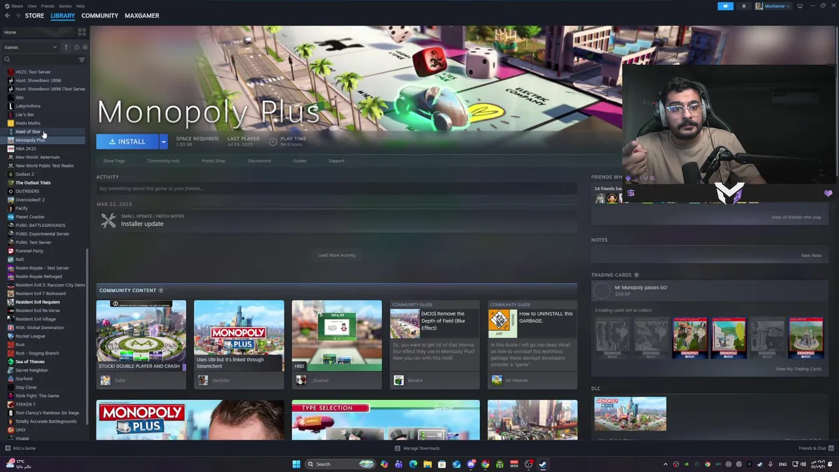The image size is (839, 472).
Task: Open the Community Hub link
Action: click(x=163, y=161)
